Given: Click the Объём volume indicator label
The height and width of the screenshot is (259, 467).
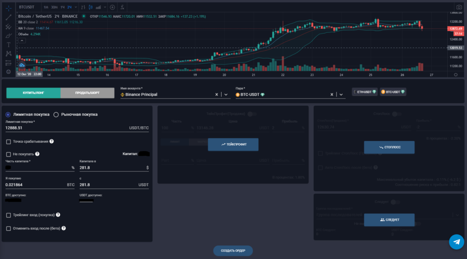Looking at the screenshot, I should [23, 34].
